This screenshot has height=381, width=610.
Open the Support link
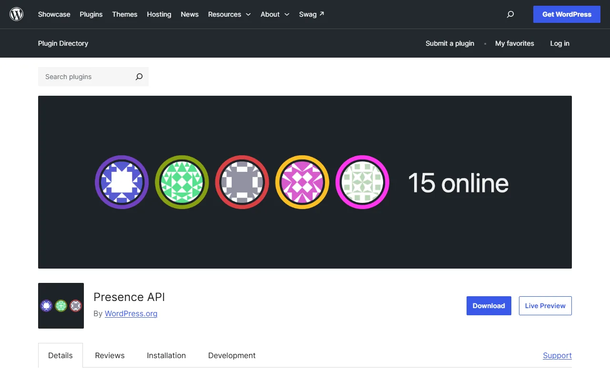click(557, 355)
